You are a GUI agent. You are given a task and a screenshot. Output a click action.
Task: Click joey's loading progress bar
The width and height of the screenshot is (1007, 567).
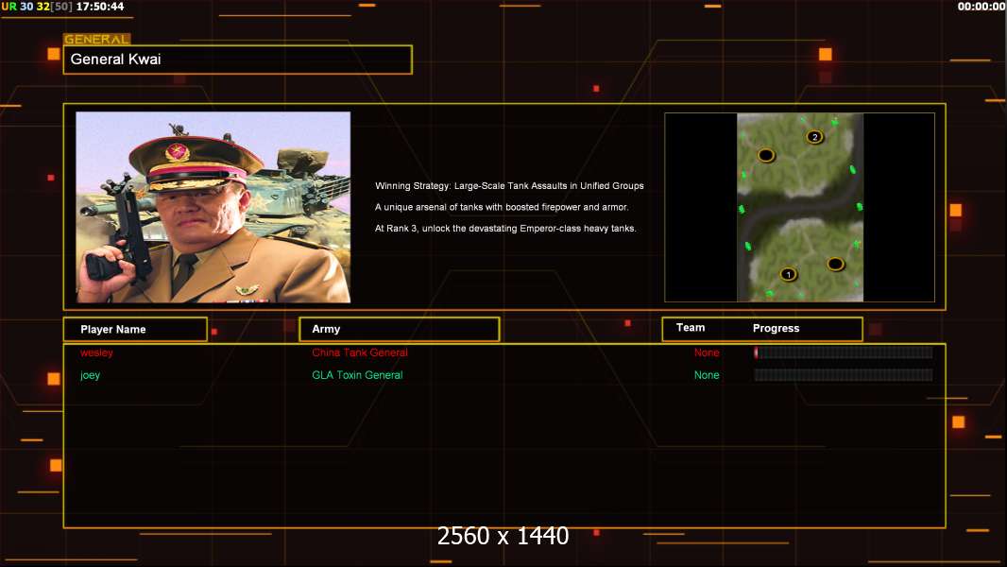point(844,374)
